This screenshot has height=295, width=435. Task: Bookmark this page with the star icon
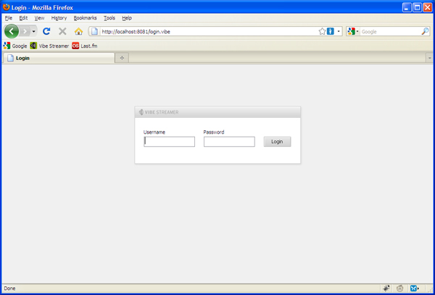coord(322,31)
